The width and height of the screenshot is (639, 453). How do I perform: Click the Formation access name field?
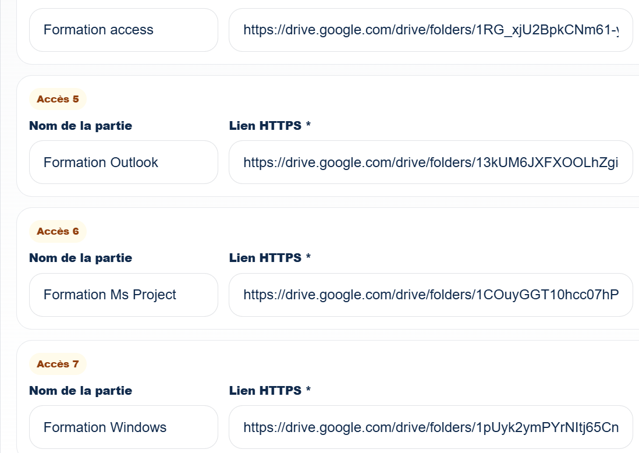pos(123,30)
